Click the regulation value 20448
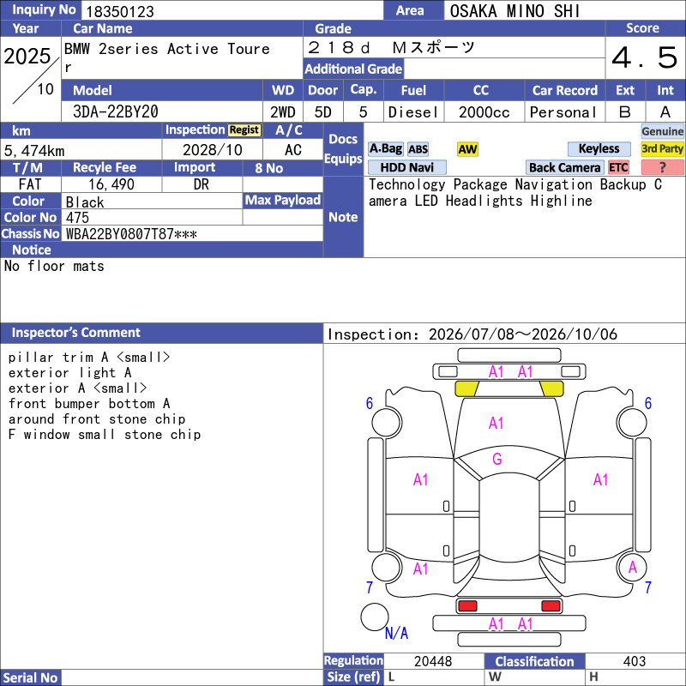 [433, 661]
